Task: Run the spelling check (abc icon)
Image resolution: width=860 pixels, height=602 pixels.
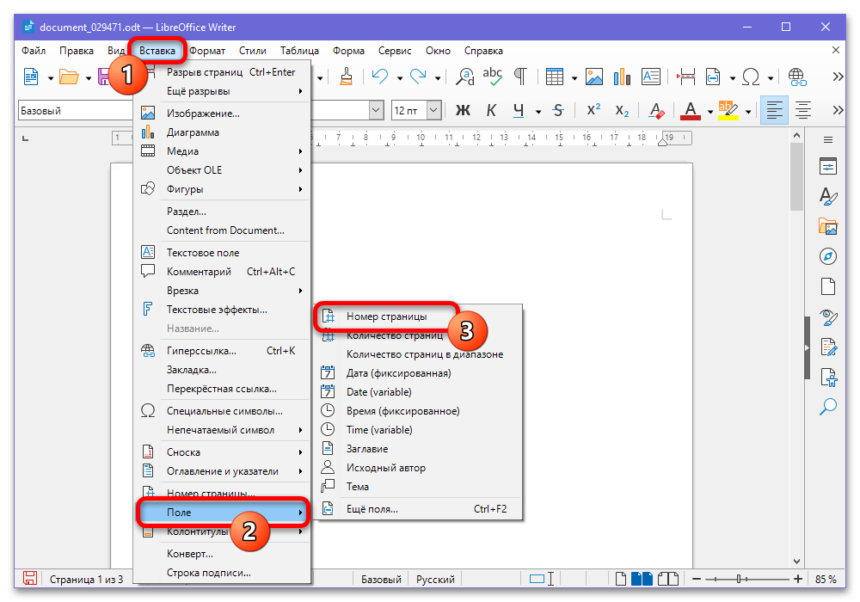Action: 493,77
